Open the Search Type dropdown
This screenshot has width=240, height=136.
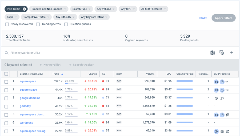81,9
